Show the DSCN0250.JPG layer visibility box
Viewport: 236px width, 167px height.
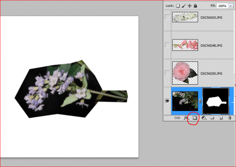(x=167, y=73)
